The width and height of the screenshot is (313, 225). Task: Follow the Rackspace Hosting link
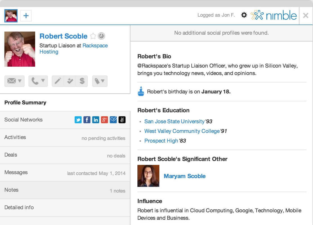click(95, 45)
